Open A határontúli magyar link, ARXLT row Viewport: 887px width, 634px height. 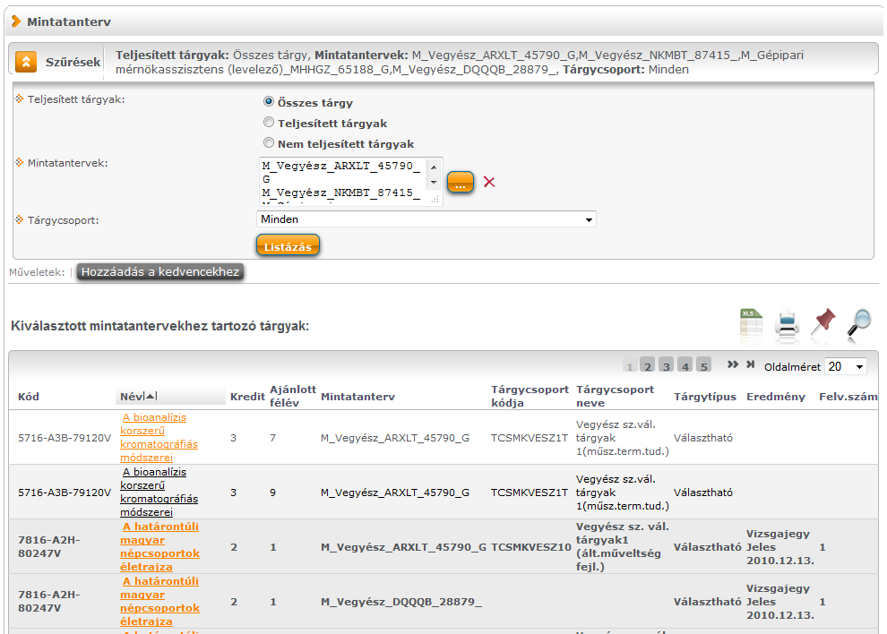pos(159,546)
